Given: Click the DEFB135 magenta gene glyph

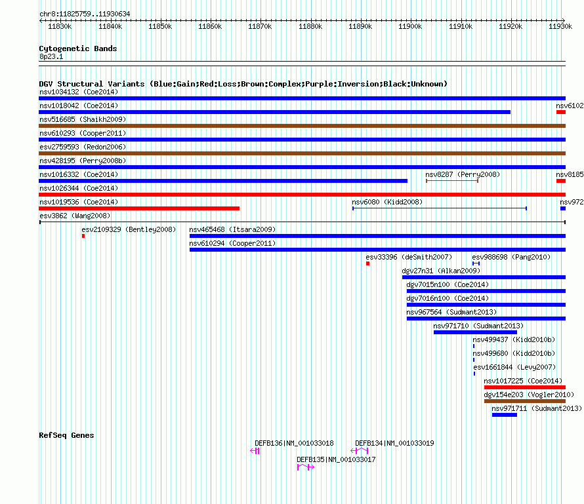Looking at the screenshot, I should 306,467.
